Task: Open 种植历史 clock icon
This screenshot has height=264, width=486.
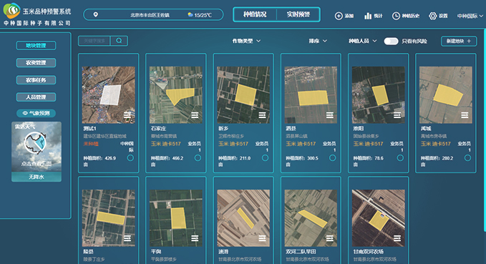Action: pyautogui.click(x=396, y=16)
